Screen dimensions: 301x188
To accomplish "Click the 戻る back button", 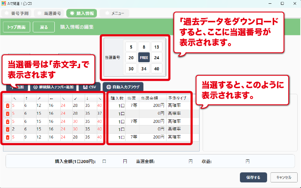I will click(x=44, y=27).
